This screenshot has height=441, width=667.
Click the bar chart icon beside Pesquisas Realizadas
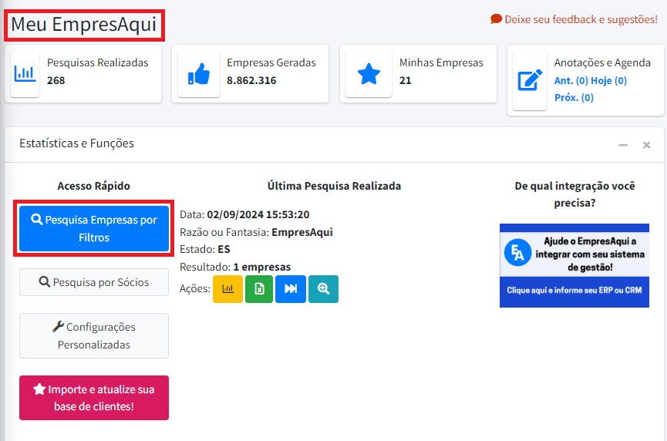25,75
